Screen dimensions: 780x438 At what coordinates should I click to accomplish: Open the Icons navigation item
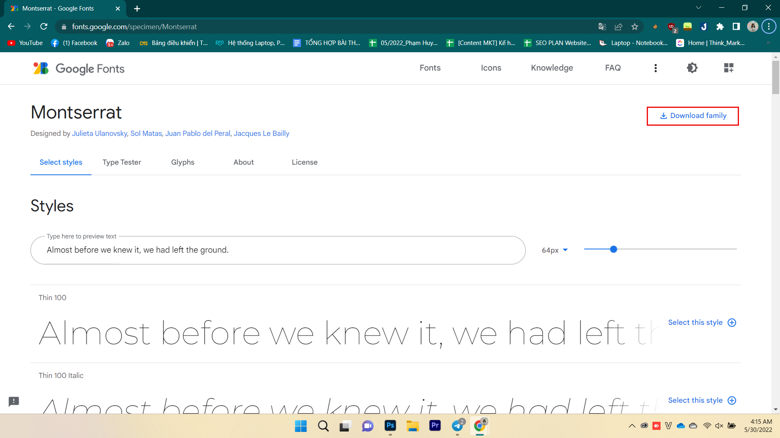coord(491,68)
